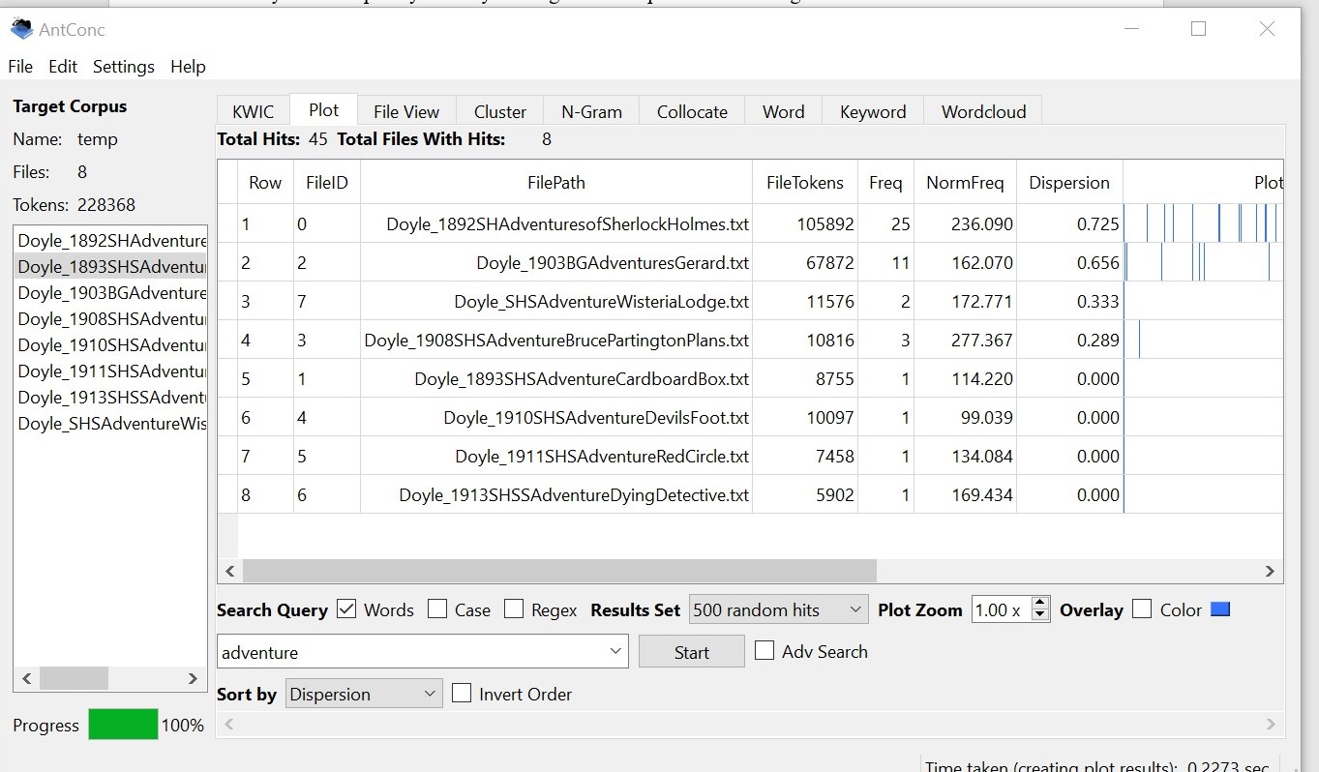Switch to the KWIC tab
Viewport: 1319px width, 772px height.
[253, 111]
